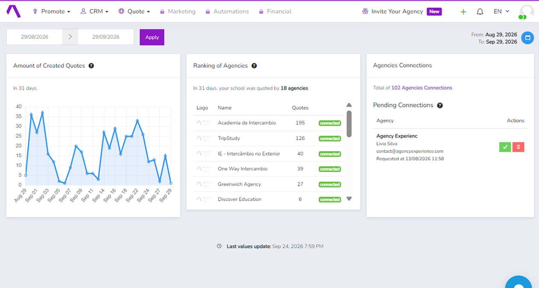Expand the Quote menu

(x=134, y=12)
